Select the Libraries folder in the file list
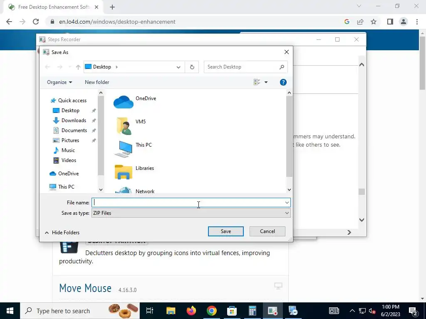Image resolution: width=426 pixels, height=319 pixels. [x=134, y=172]
